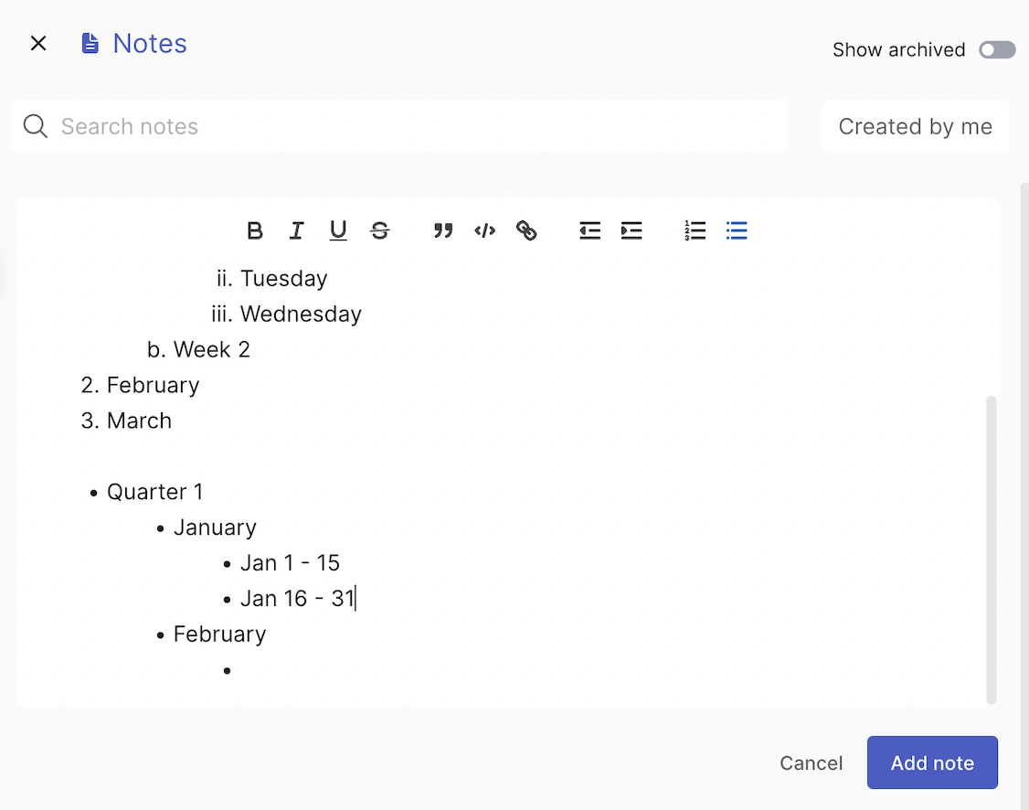Toggle underline formatting
Viewport: 1029px width, 810px height.
pos(338,230)
